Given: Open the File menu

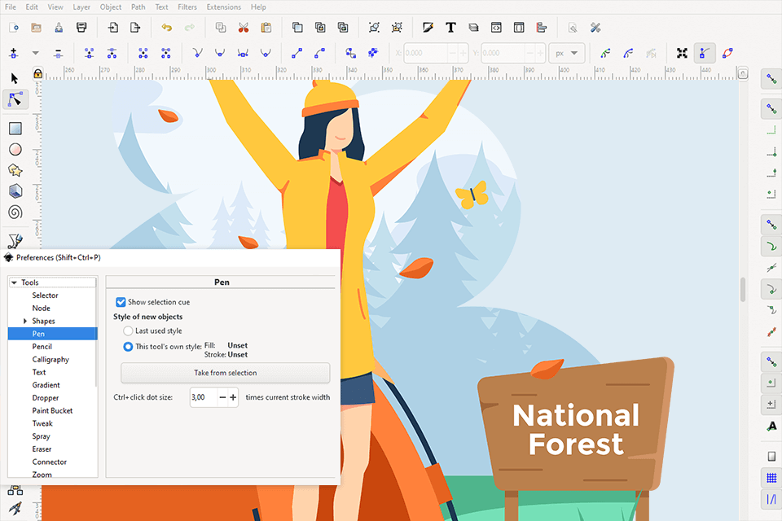Looking at the screenshot, I should point(11,7).
